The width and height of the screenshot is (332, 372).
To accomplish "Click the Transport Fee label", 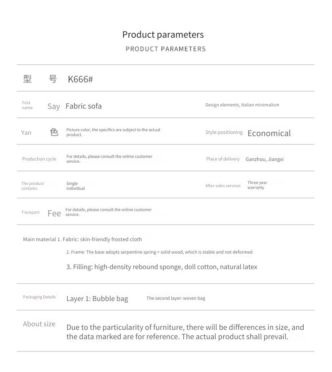I will tap(41, 213).
